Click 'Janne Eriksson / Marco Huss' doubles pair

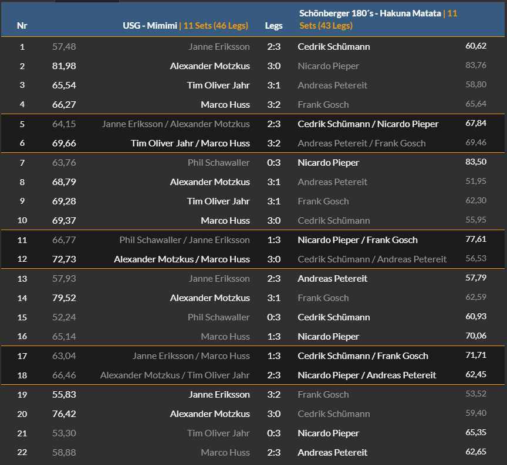[x=191, y=356]
